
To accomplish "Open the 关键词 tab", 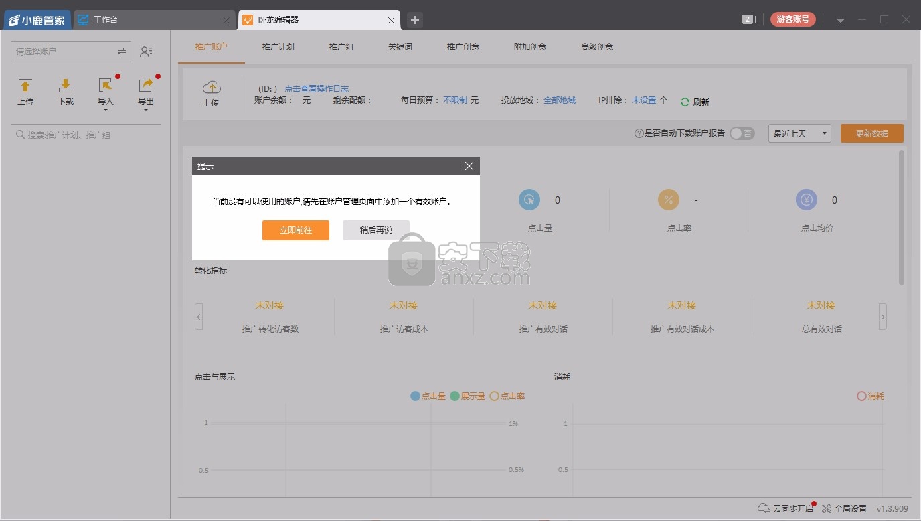I will [x=400, y=47].
